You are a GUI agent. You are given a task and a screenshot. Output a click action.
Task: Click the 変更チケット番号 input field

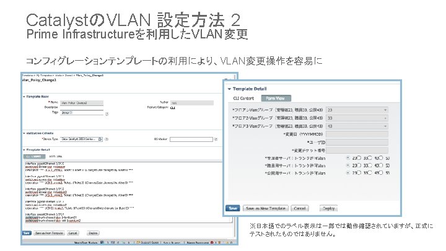[357, 150]
